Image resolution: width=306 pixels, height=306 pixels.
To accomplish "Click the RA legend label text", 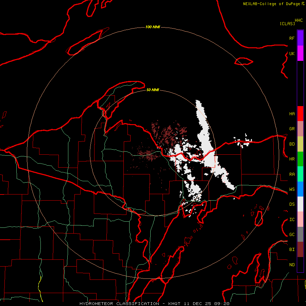I will [x=292, y=174].
